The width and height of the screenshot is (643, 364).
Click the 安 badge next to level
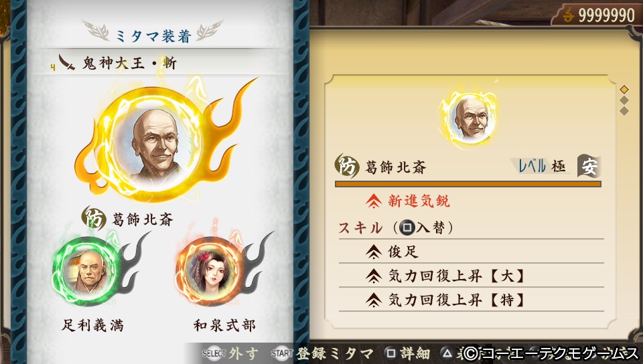[589, 166]
